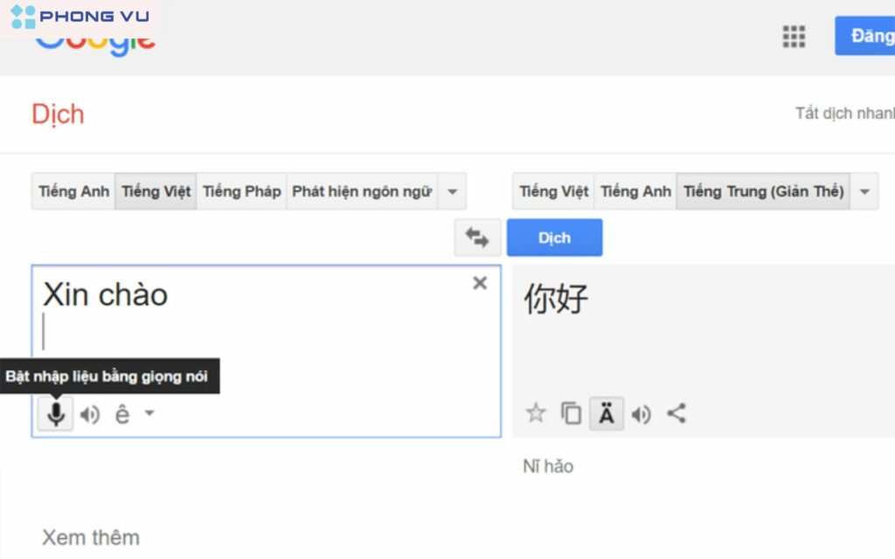This screenshot has height=559, width=895.
Task: Select Tiếng Pháp as source language
Action: coord(241,190)
